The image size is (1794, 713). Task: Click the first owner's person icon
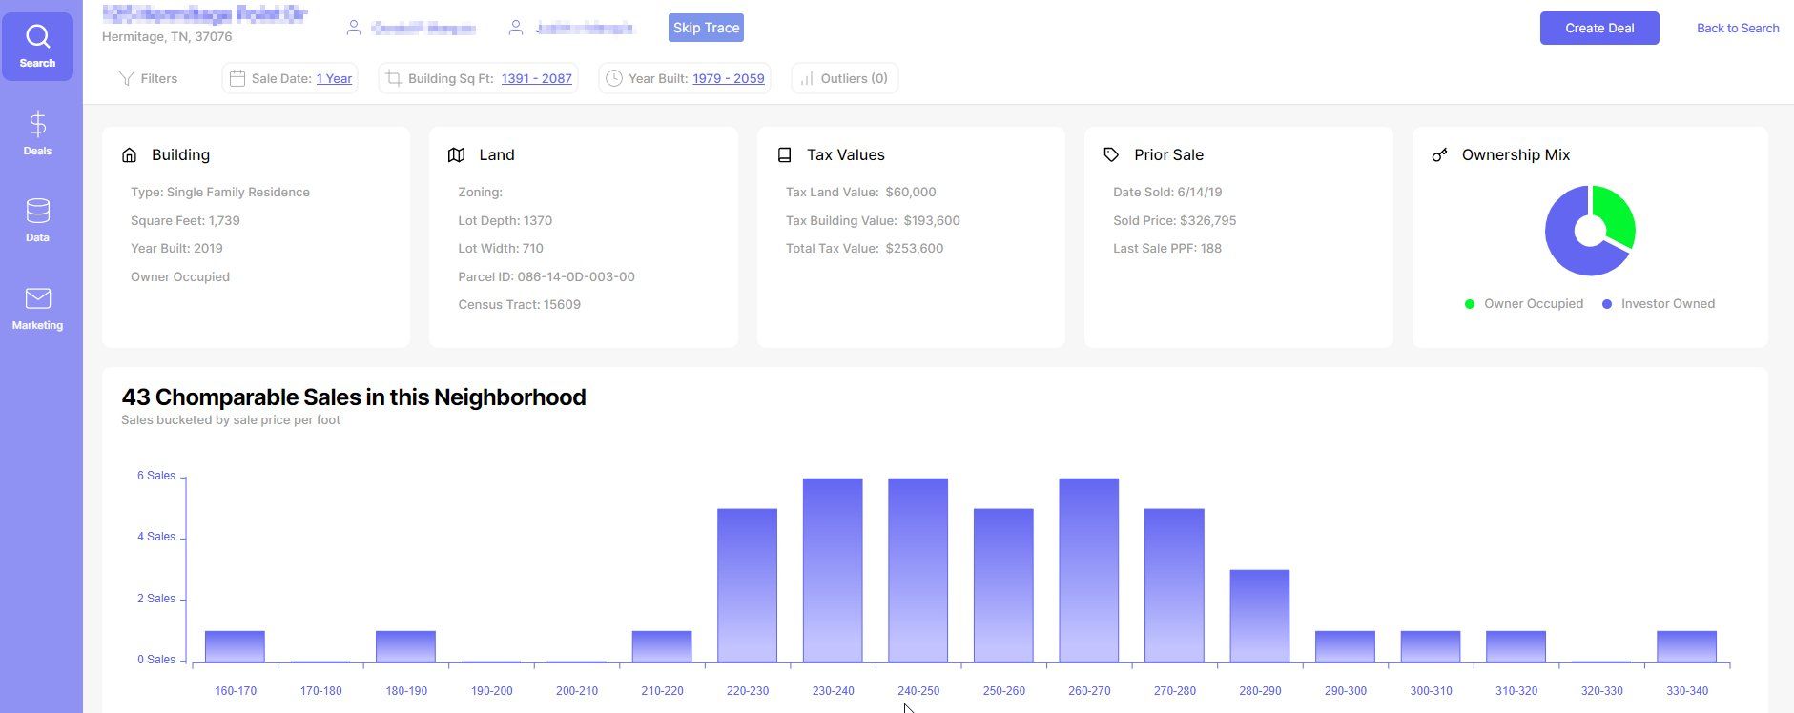tap(354, 28)
